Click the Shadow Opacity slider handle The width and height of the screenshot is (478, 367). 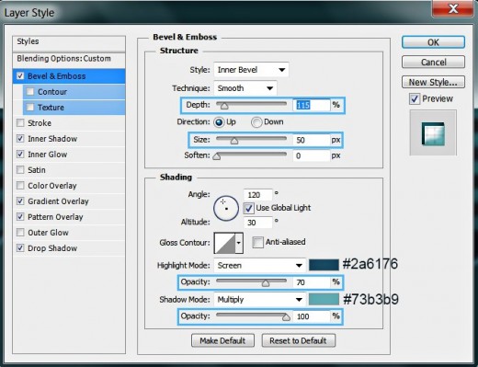pos(286,317)
